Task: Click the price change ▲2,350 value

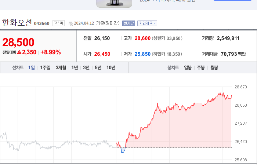Action: [26, 52]
